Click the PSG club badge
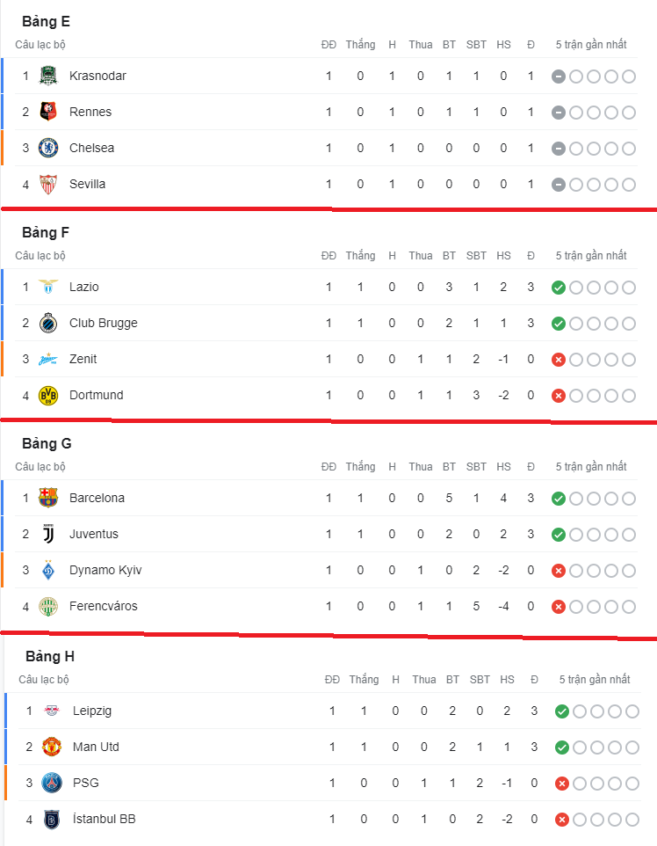Viewport: 657px width, 846px height. point(52,783)
